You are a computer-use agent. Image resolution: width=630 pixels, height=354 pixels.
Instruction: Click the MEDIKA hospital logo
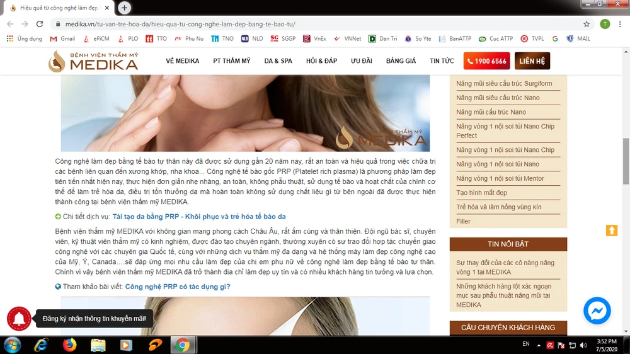pos(93,61)
